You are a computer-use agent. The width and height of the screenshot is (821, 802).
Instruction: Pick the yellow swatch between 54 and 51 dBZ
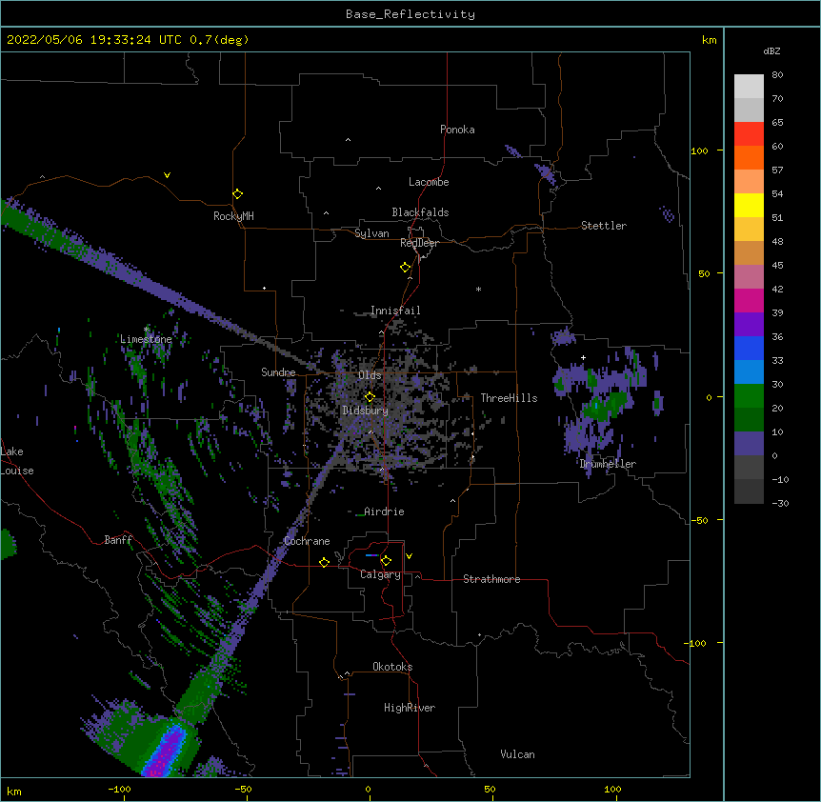(x=749, y=205)
